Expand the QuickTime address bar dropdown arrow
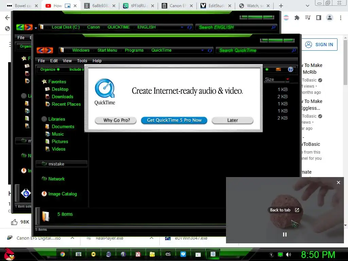Viewport: 348px width, 261px height. (x=203, y=51)
